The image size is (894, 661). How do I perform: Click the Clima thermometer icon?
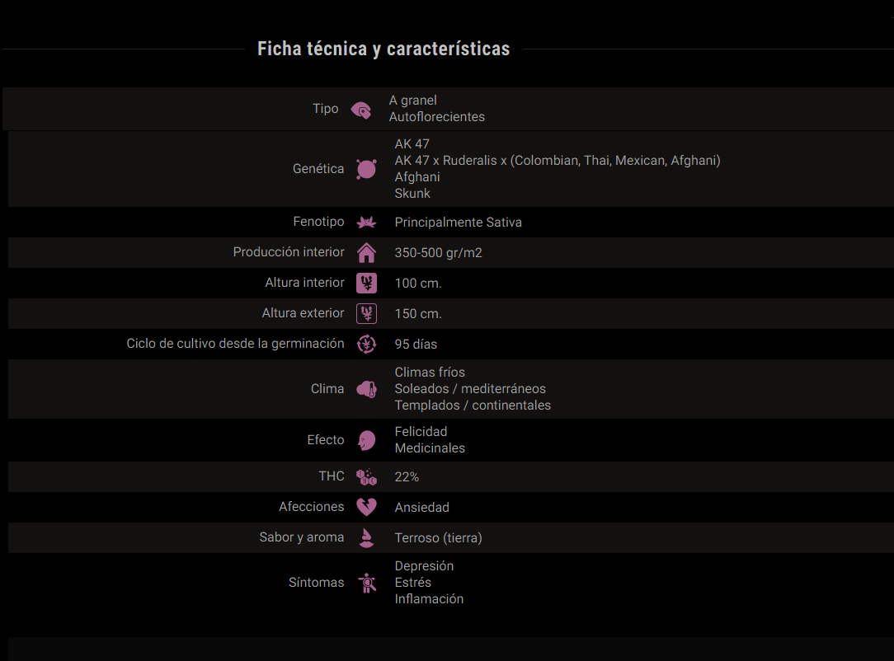[366, 389]
